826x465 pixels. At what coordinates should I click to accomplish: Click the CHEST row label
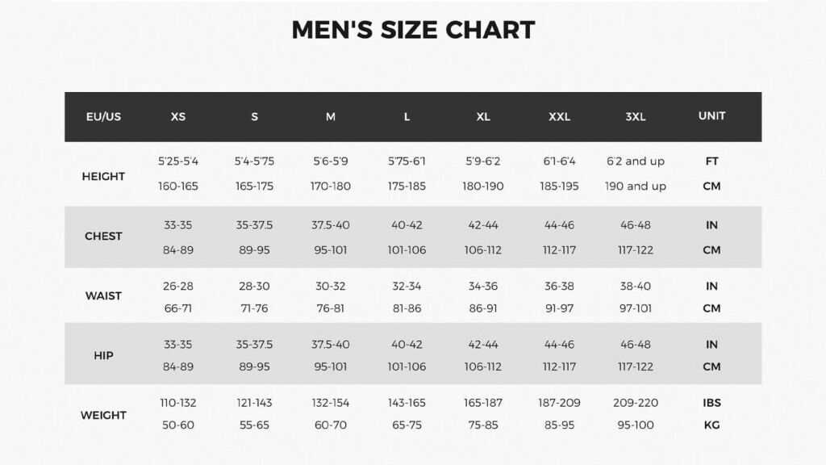click(103, 237)
